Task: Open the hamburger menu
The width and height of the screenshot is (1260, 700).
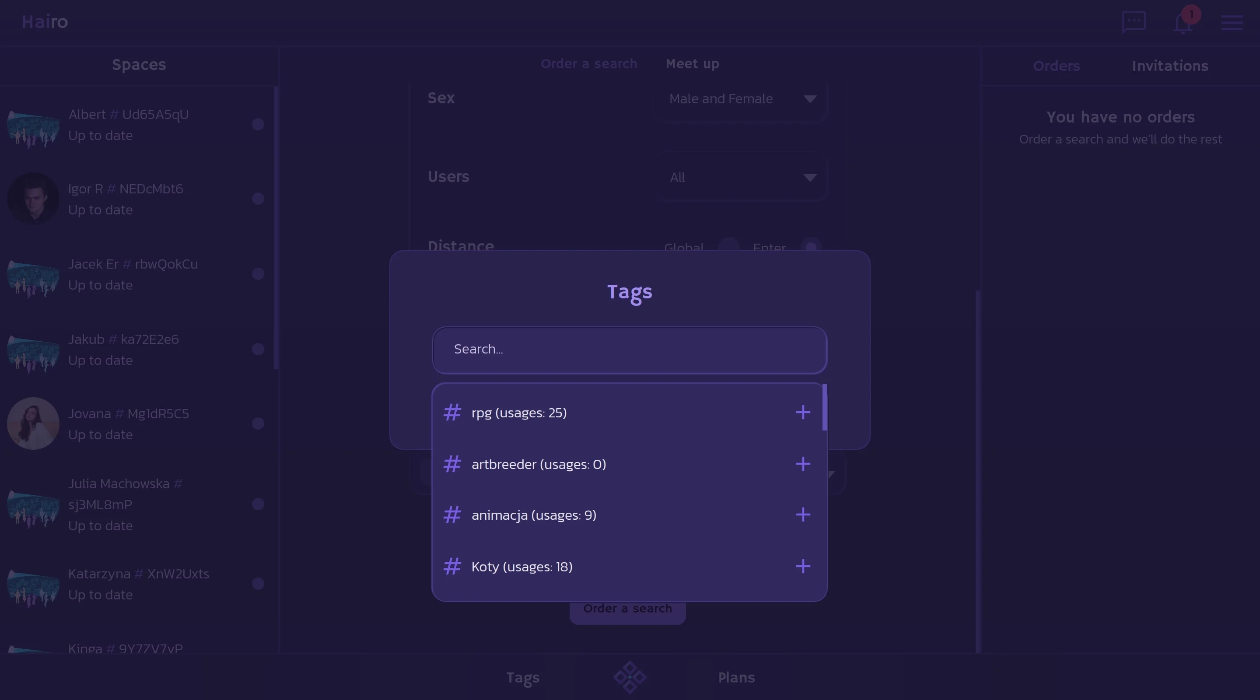Action: (x=1232, y=22)
